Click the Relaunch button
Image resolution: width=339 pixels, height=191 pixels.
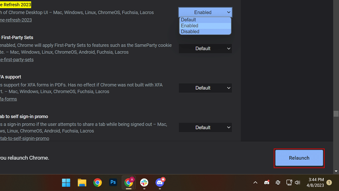[299, 158]
